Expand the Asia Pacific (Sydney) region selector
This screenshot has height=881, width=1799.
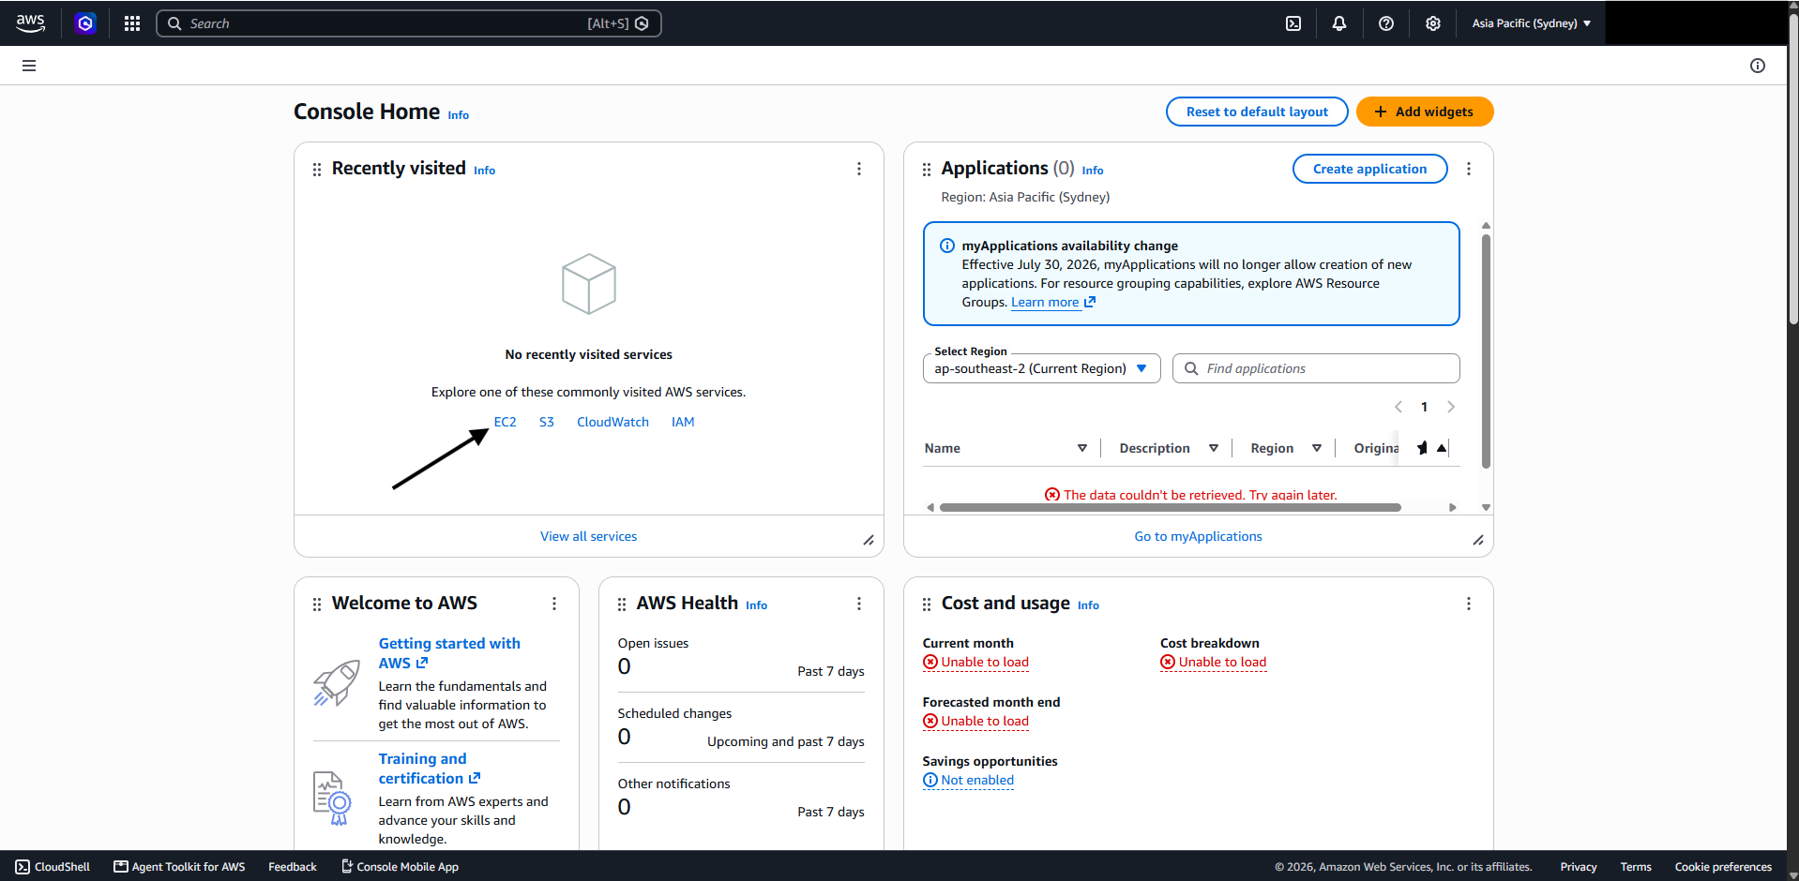pyautogui.click(x=1531, y=23)
